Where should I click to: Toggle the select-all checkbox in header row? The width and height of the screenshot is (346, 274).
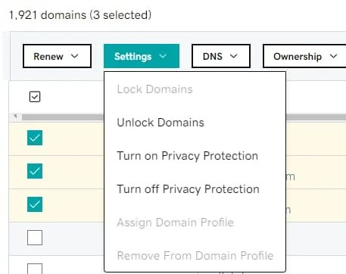click(x=35, y=97)
